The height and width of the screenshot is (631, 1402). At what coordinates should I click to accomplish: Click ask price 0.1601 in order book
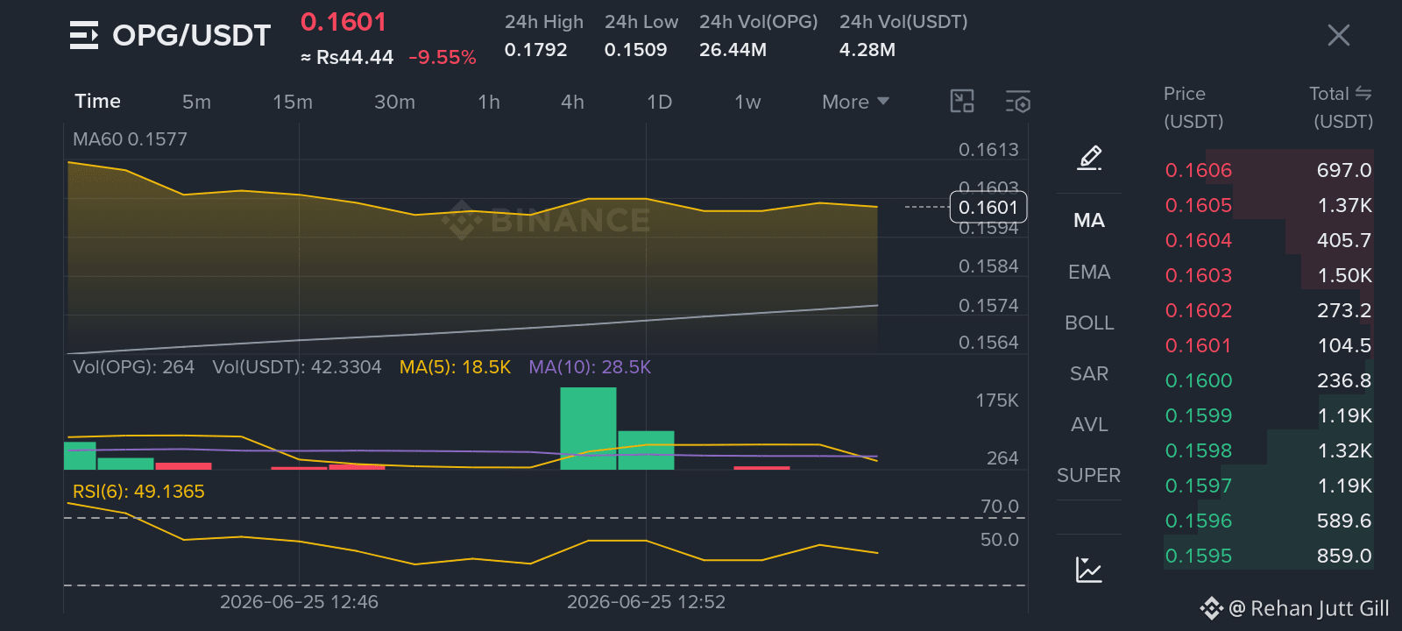pyautogui.click(x=1198, y=345)
